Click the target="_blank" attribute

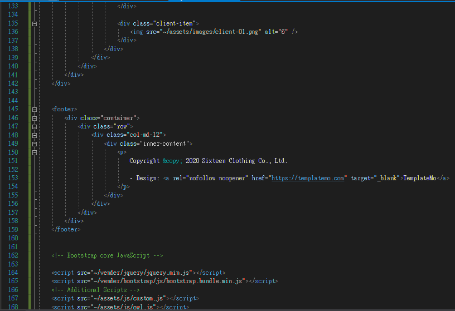click(375, 178)
